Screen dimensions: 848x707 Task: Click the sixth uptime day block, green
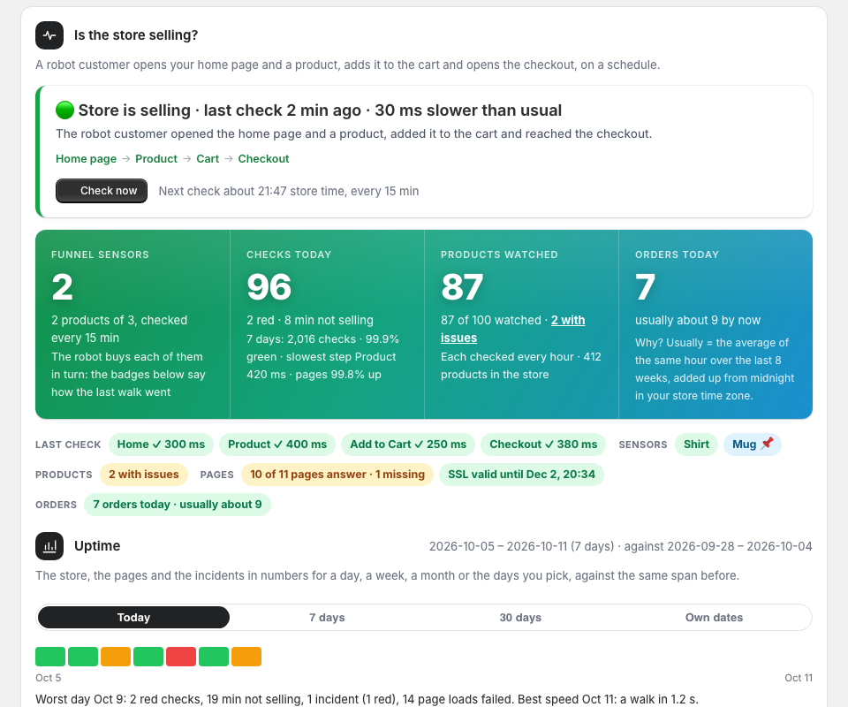214,657
